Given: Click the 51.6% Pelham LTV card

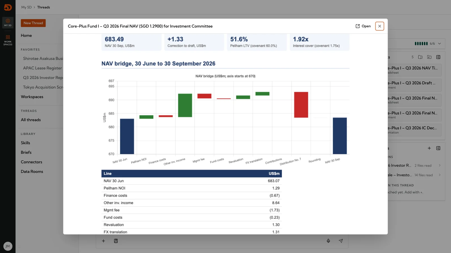Looking at the screenshot, I should tap(257, 42).
